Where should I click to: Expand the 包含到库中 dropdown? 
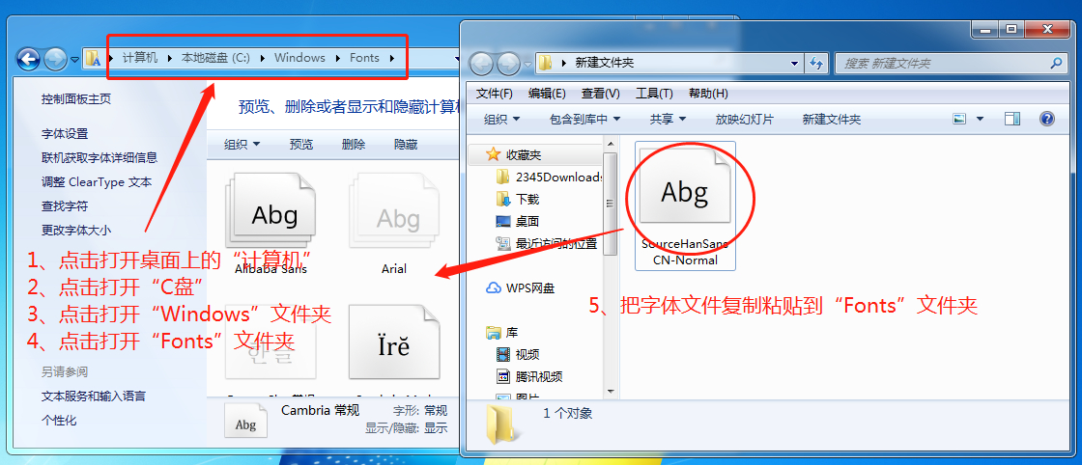coord(584,120)
